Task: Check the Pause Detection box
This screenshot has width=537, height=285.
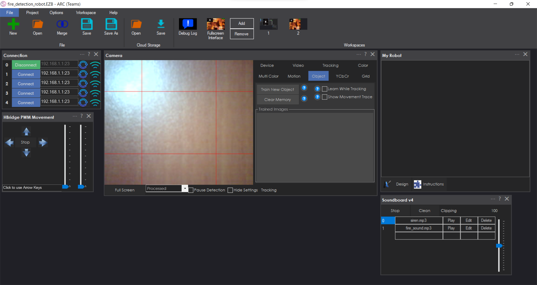Action: pyautogui.click(x=191, y=190)
